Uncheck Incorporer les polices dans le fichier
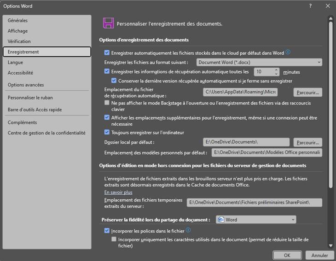This screenshot has width=336, height=261. tap(107, 231)
